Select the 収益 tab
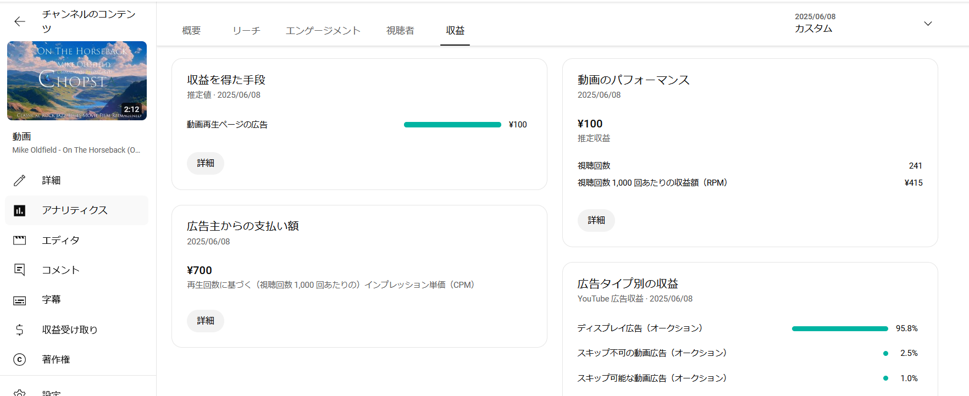 (x=455, y=30)
